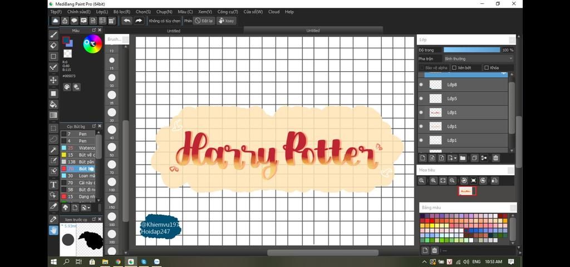The height and width of the screenshot is (267, 570).
Task: Duplicate the selected layer
Action: [x=474, y=158]
